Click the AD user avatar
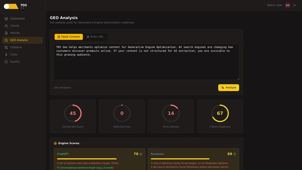 coord(288,5)
